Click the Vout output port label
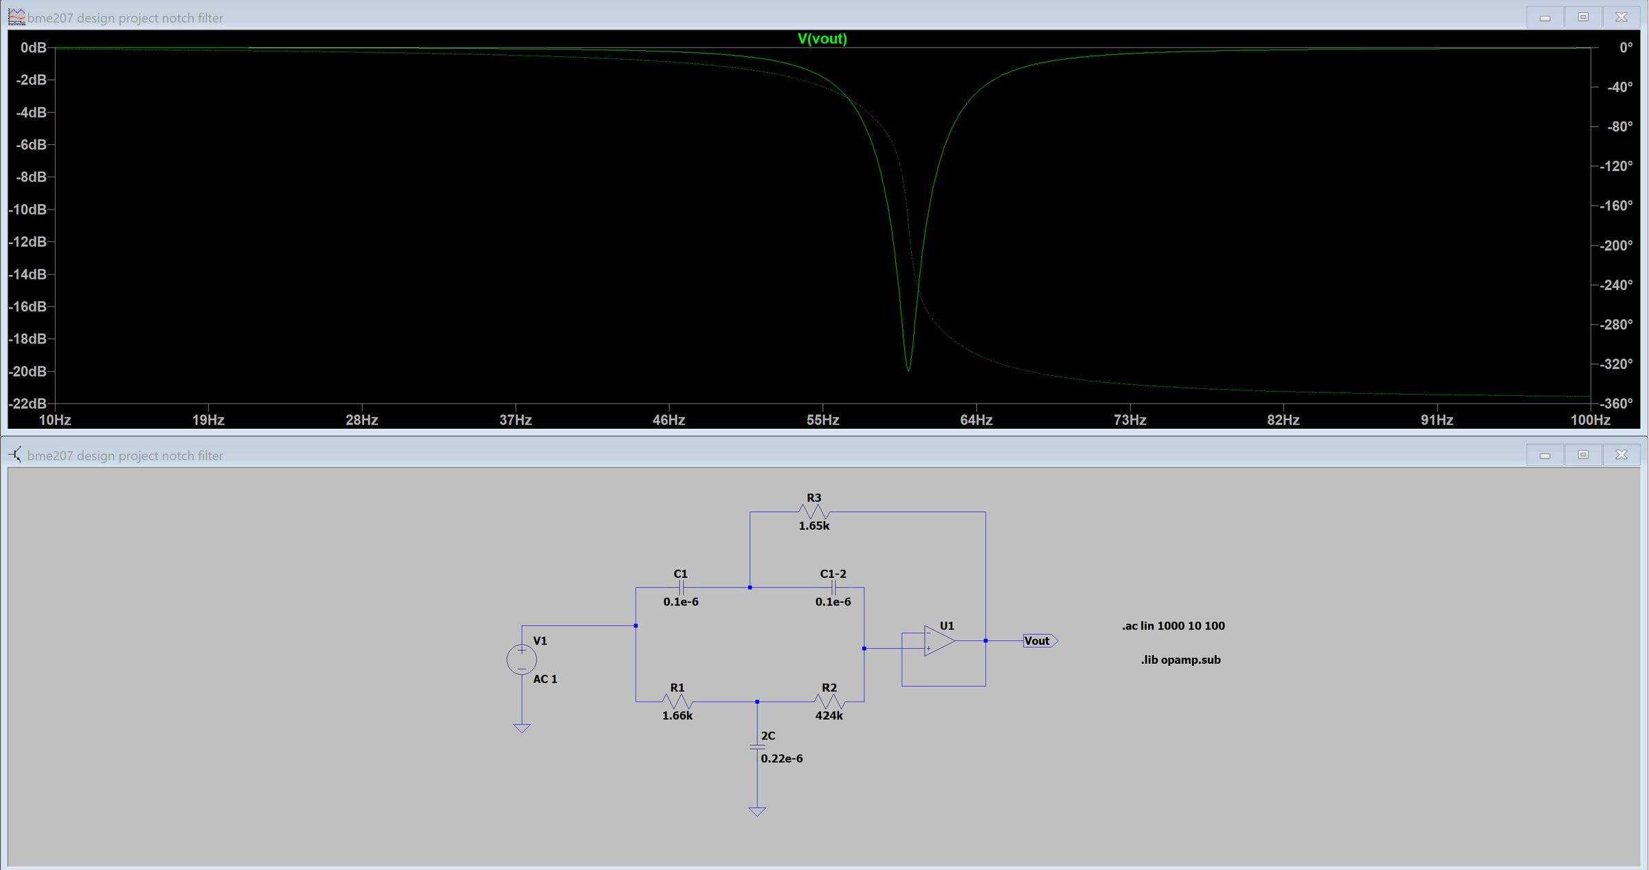This screenshot has width=1649, height=870. point(1037,640)
